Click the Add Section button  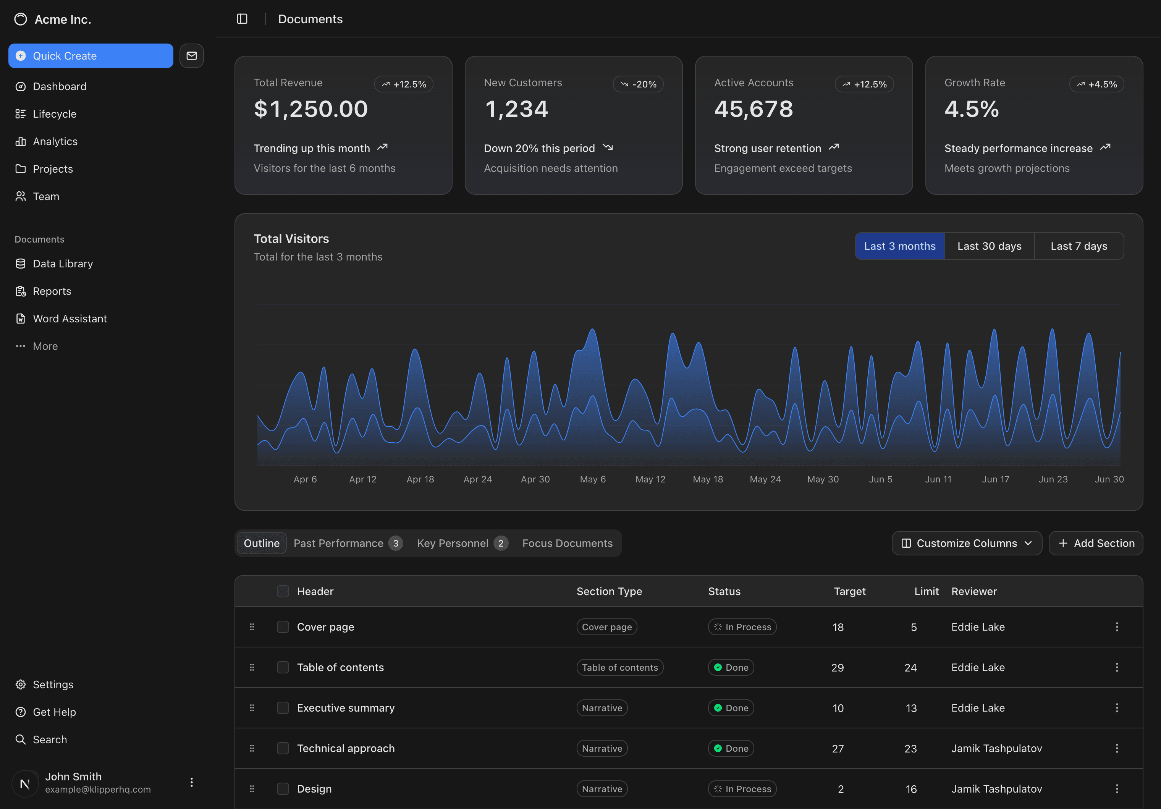click(1095, 543)
